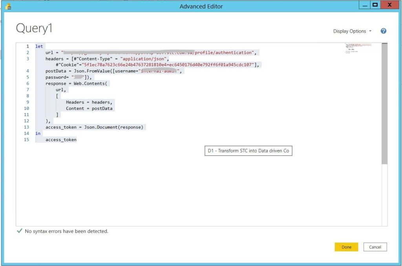Image resolution: width=402 pixels, height=266 pixels.
Task: Click the url assignment line
Action: point(151,53)
